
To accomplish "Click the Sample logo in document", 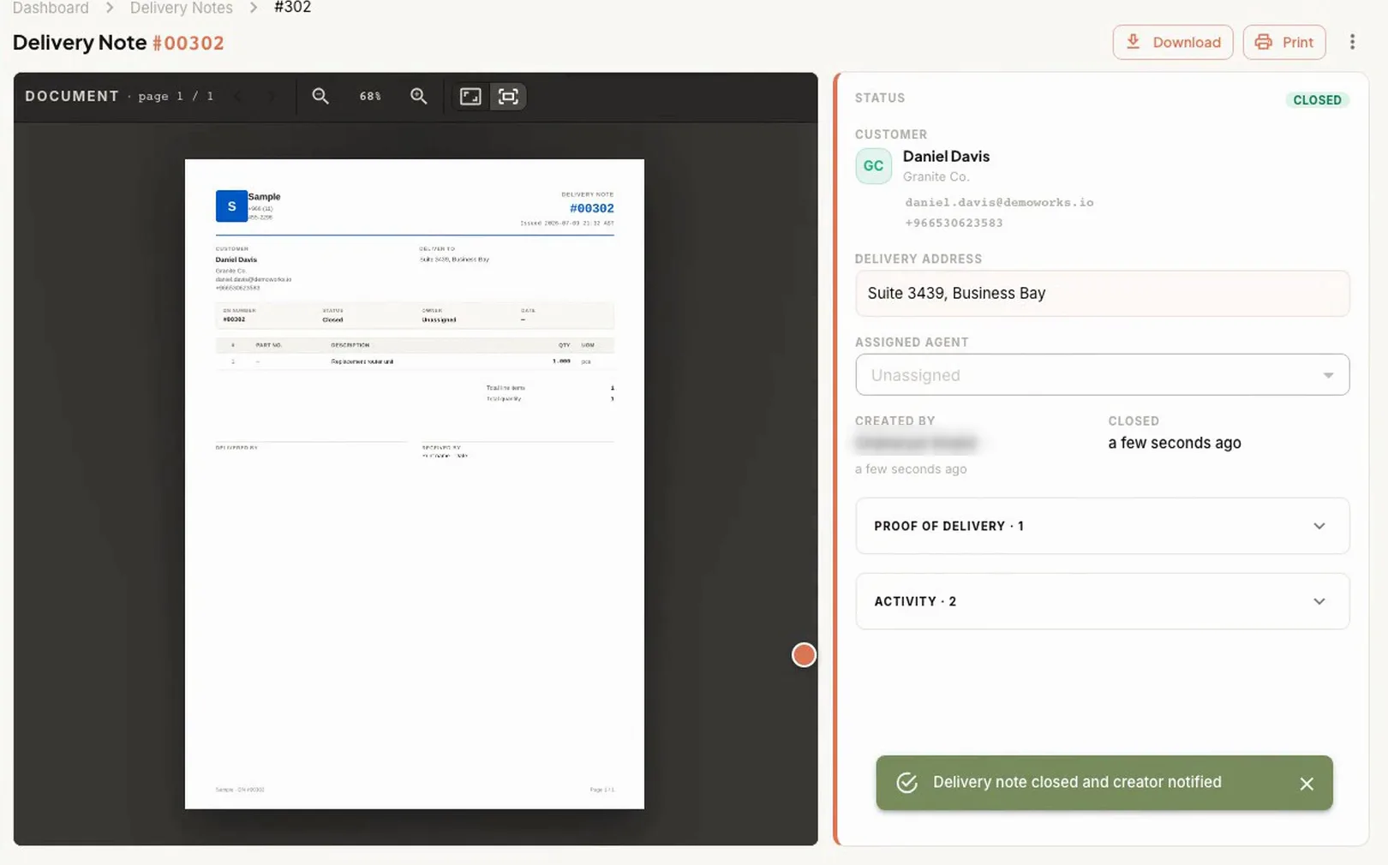I will (231, 206).
